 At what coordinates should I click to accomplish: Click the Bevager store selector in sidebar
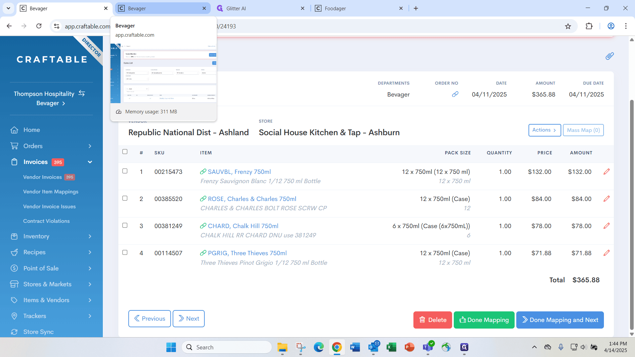coord(51,103)
